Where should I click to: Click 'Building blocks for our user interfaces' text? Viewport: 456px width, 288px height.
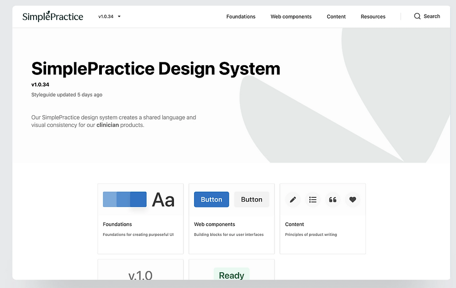[228, 234]
